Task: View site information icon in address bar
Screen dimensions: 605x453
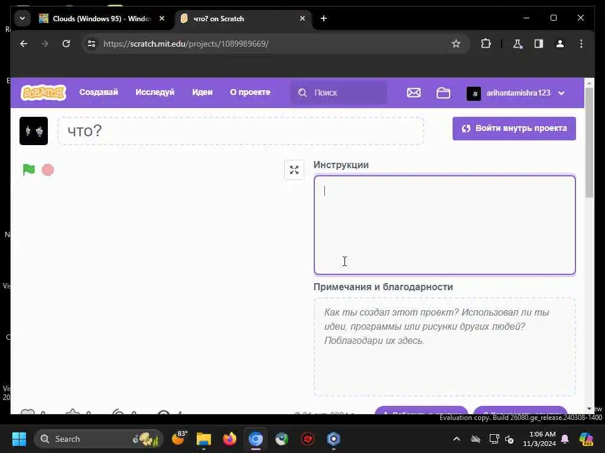Action: pyautogui.click(x=92, y=44)
